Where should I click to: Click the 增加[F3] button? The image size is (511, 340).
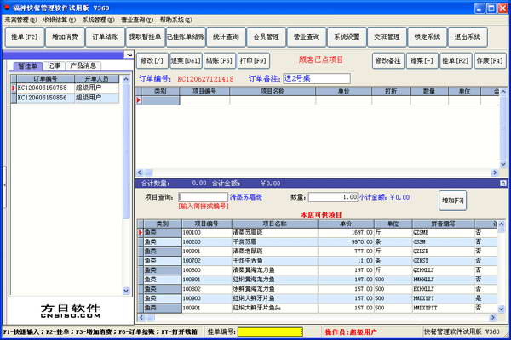click(448, 201)
